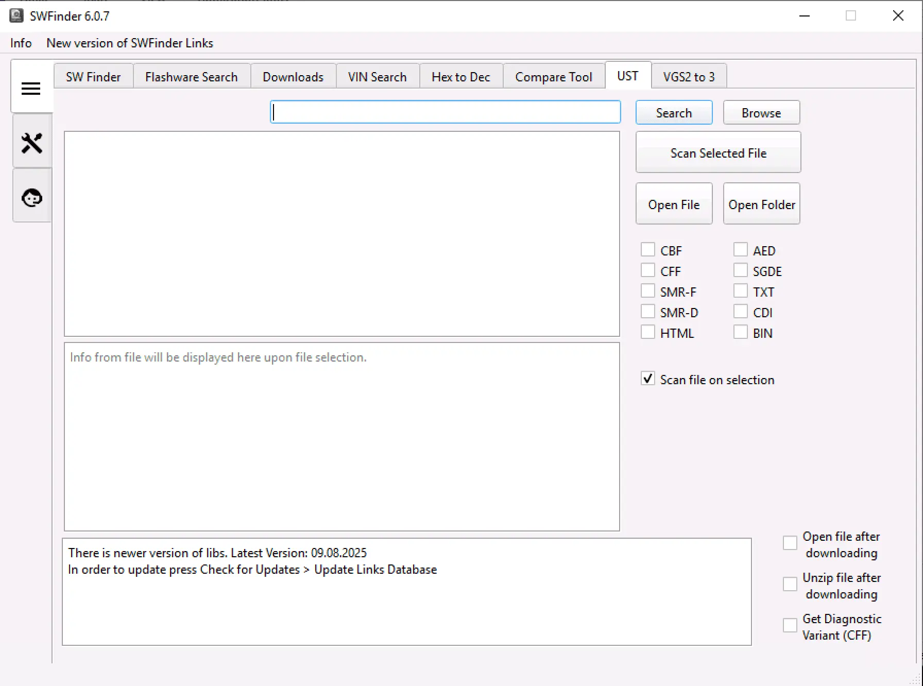Enable the CDI checkbox

[x=741, y=312]
